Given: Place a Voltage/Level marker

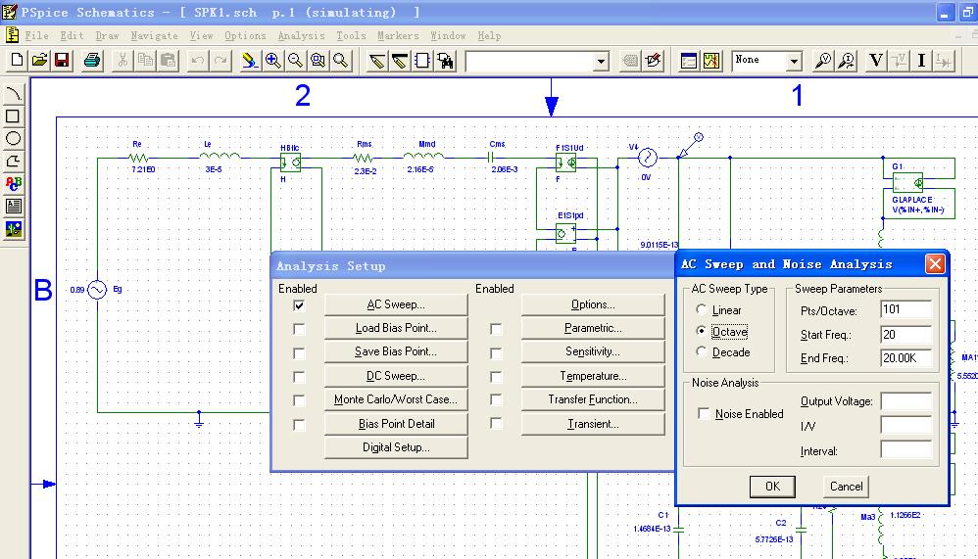Looking at the screenshot, I should [x=823, y=61].
